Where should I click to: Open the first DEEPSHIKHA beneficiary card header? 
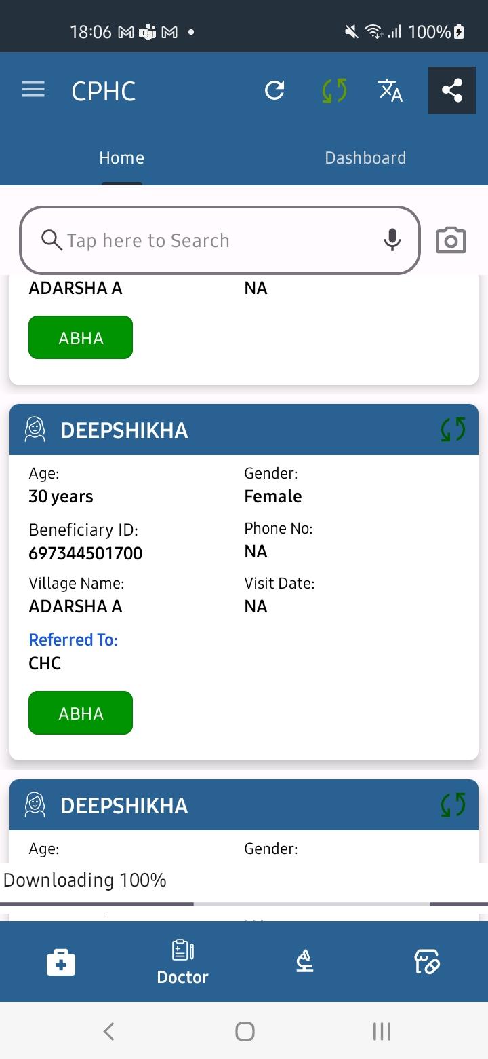tap(244, 430)
